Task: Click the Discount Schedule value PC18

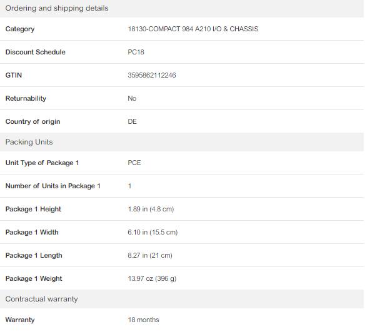Action: coord(136,52)
